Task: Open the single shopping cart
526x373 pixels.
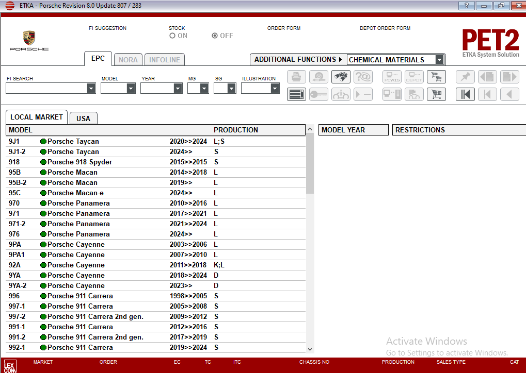Action: [436, 94]
